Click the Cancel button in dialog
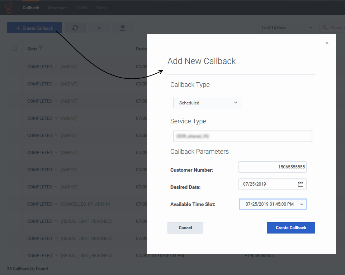 185,228
